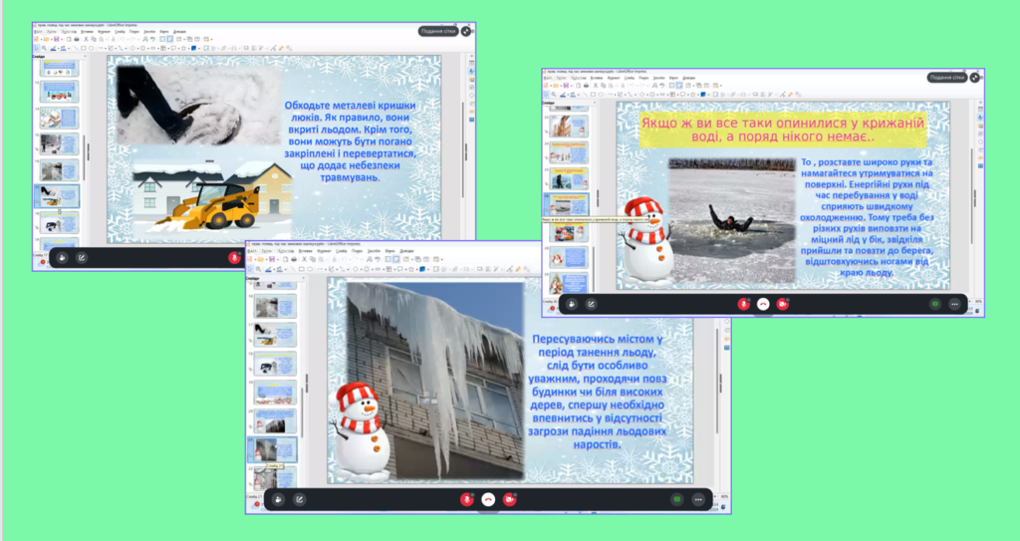Open the three-dots more options in the bottom bar
The width and height of the screenshot is (1020, 541).
[698, 499]
